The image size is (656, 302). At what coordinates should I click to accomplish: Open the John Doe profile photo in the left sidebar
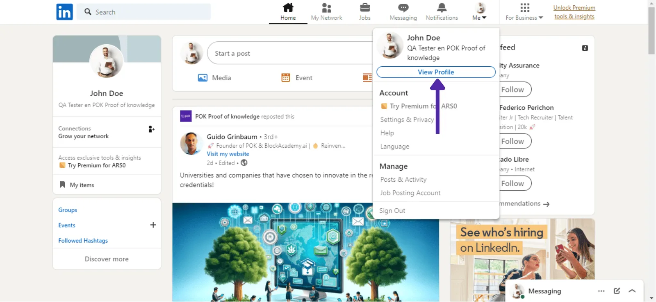pos(107,61)
